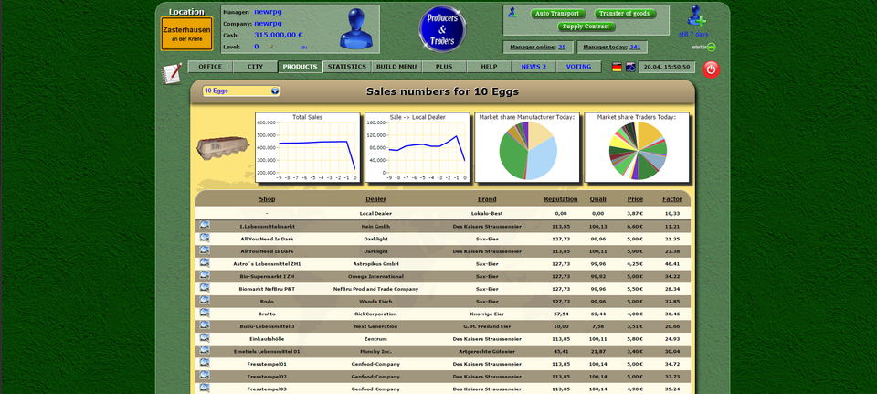Open the details icon for 1.Lebensmittelmarkt row
This screenshot has width=877, height=394.
pyautogui.click(x=205, y=225)
